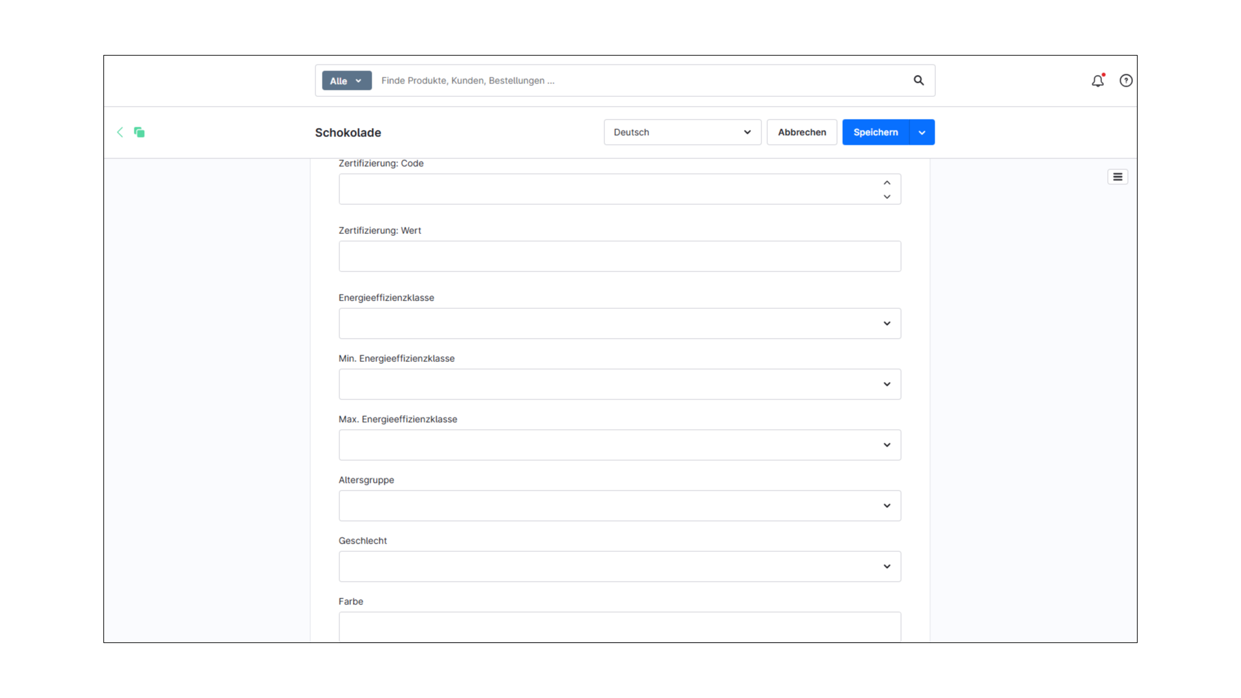
Task: Open the help icon in the header
Action: coord(1126,81)
